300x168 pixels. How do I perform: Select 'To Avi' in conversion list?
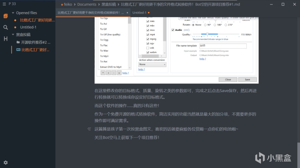(x=104, y=24)
